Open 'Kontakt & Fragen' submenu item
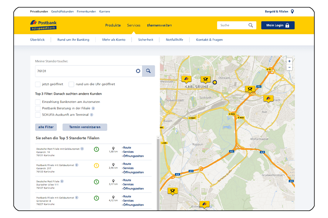328x218 pixels. click(x=209, y=40)
